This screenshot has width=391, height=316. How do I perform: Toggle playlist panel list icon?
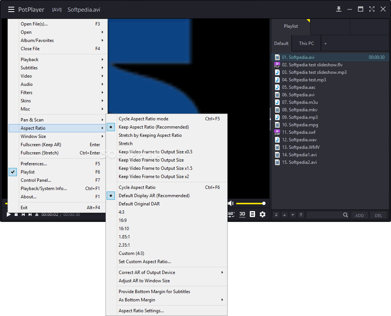(252, 214)
